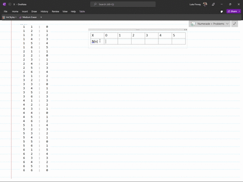Image resolution: width=243 pixels, height=182 pixels.
Task: Click the table header cell 4
Action: (x=165, y=35)
